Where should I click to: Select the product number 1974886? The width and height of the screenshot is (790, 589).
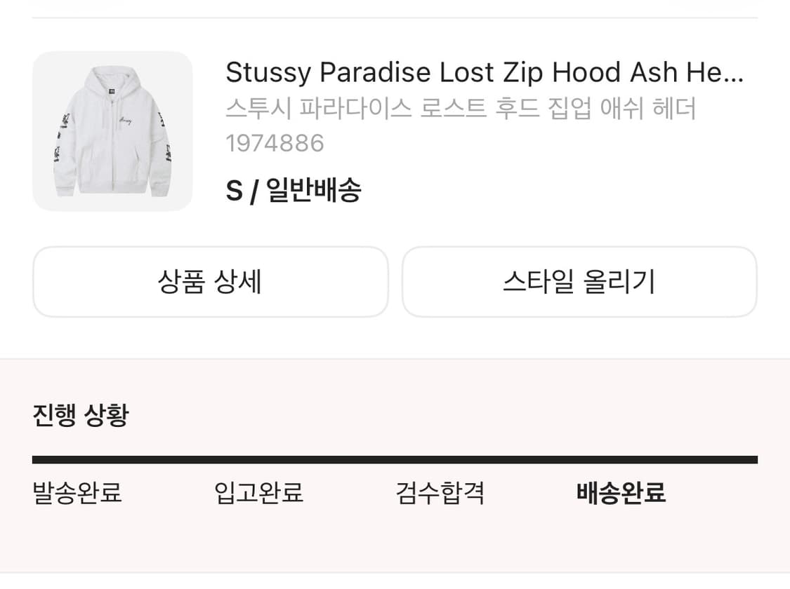click(x=274, y=143)
